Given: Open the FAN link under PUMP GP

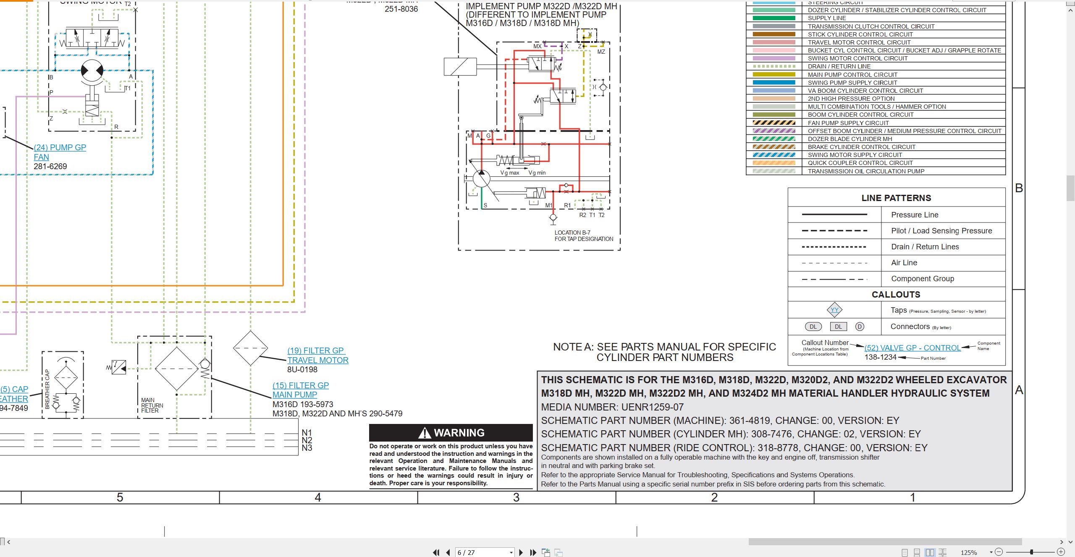Looking at the screenshot, I should [41, 157].
